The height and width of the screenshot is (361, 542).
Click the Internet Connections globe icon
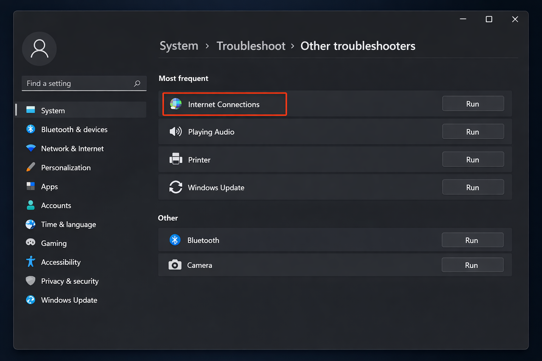coord(175,104)
